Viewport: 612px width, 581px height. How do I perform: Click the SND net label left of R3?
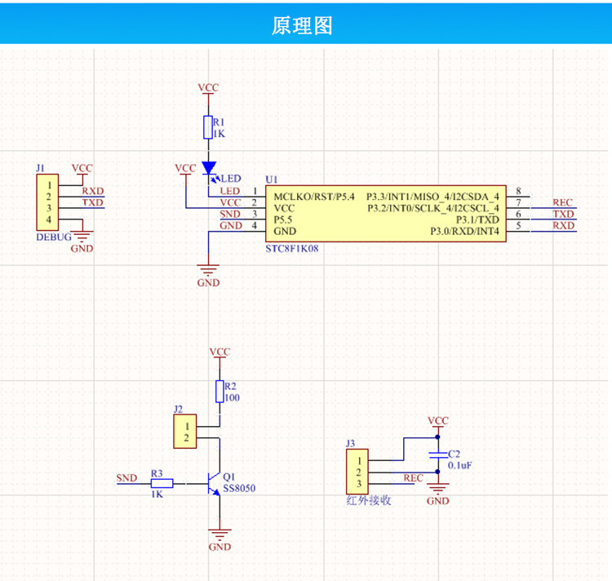coord(126,478)
